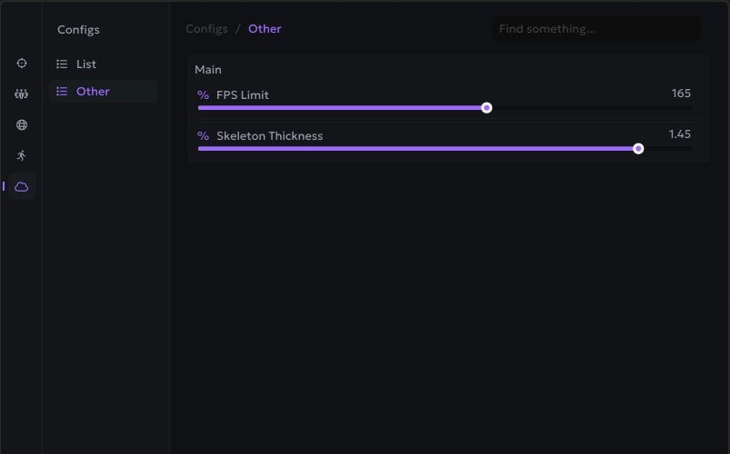Screen dimensions: 730x454
Task: Open the players group section
Action: [x=22, y=94]
